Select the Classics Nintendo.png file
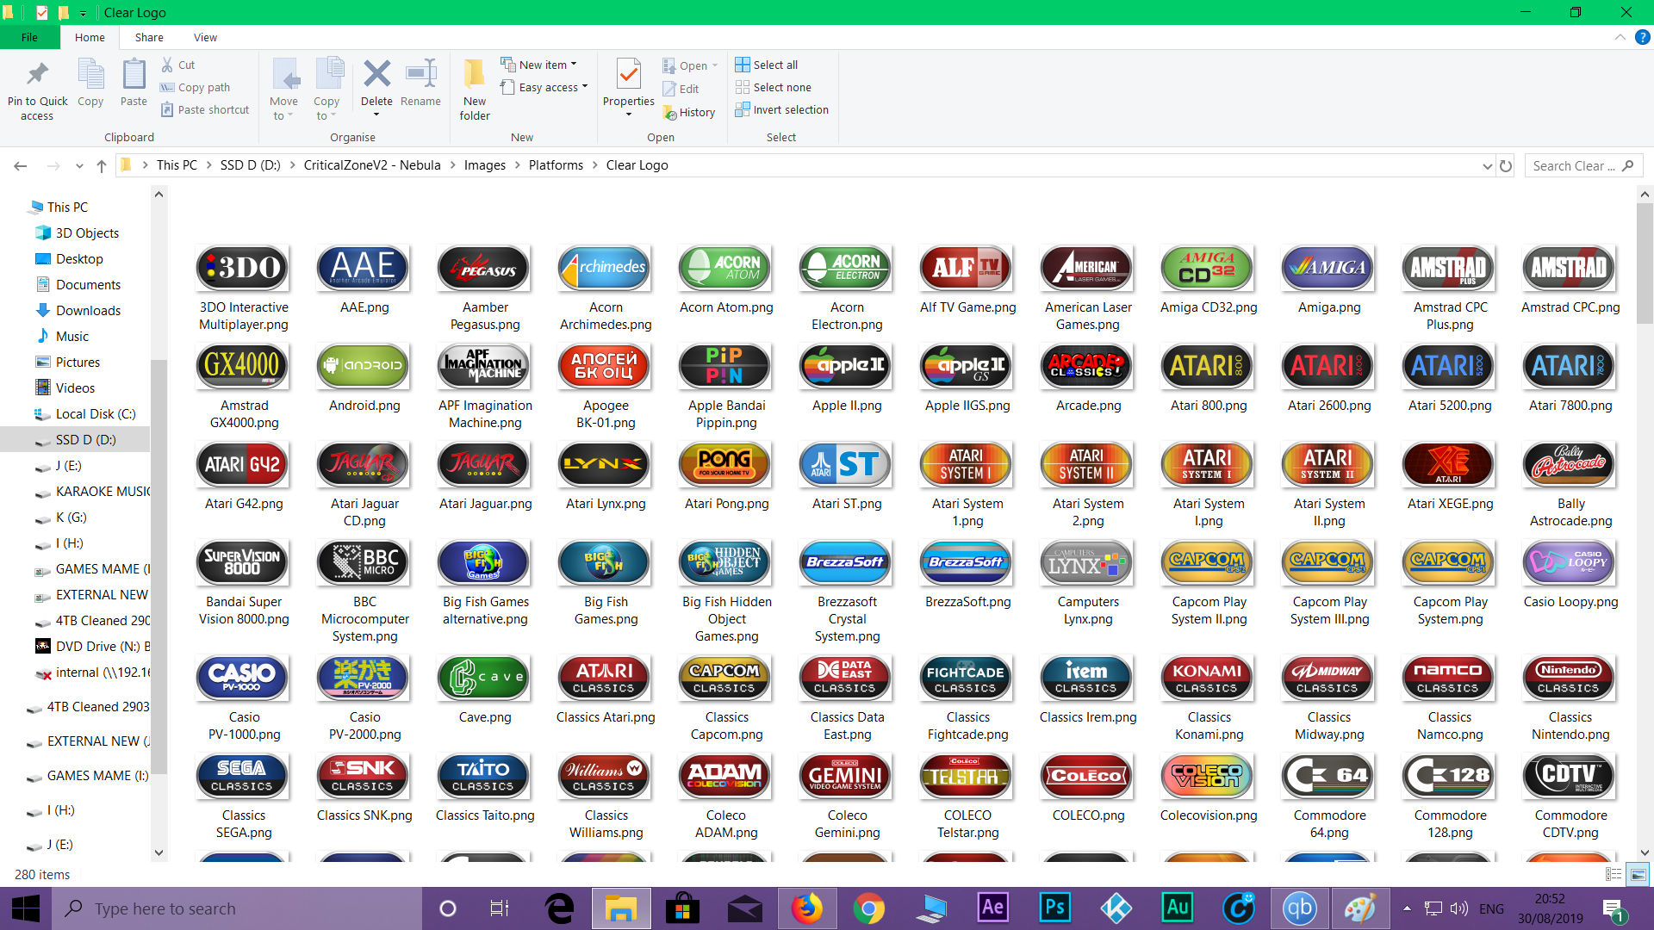Screen dimensions: 1654x930 1570,698
